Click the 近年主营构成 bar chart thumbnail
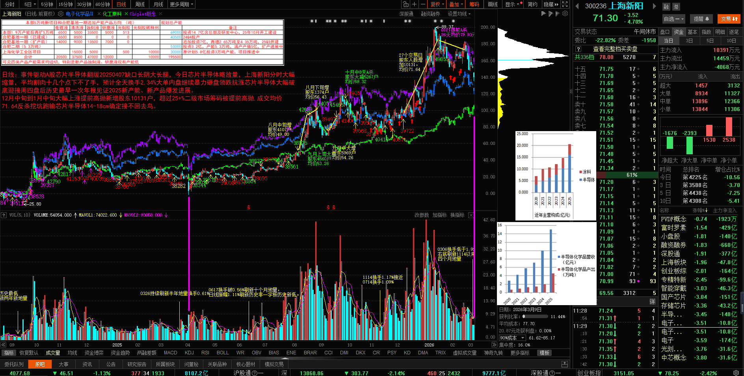 556,176
